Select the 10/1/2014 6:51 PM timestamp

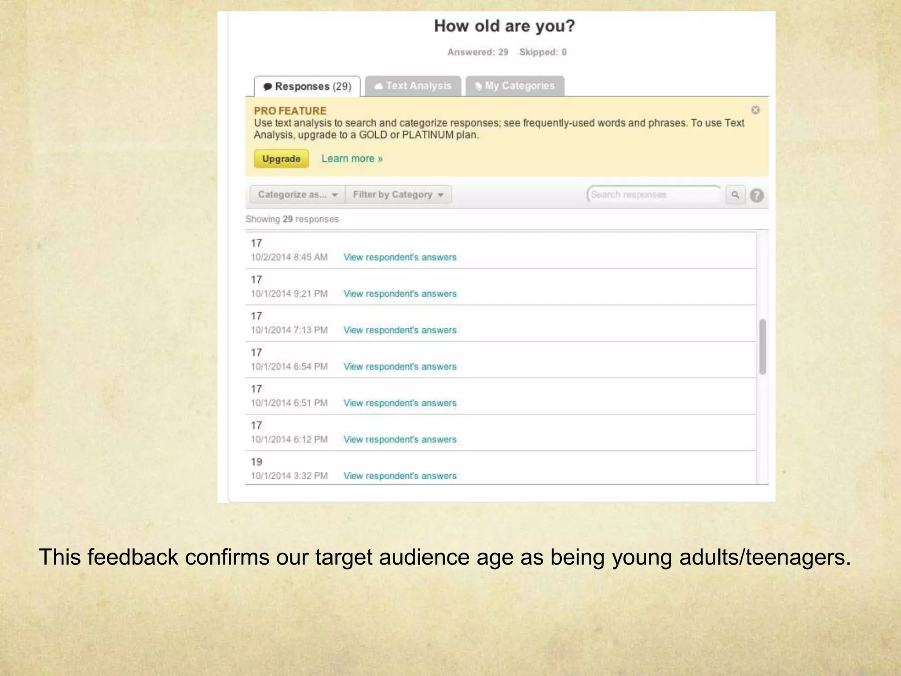[289, 404]
